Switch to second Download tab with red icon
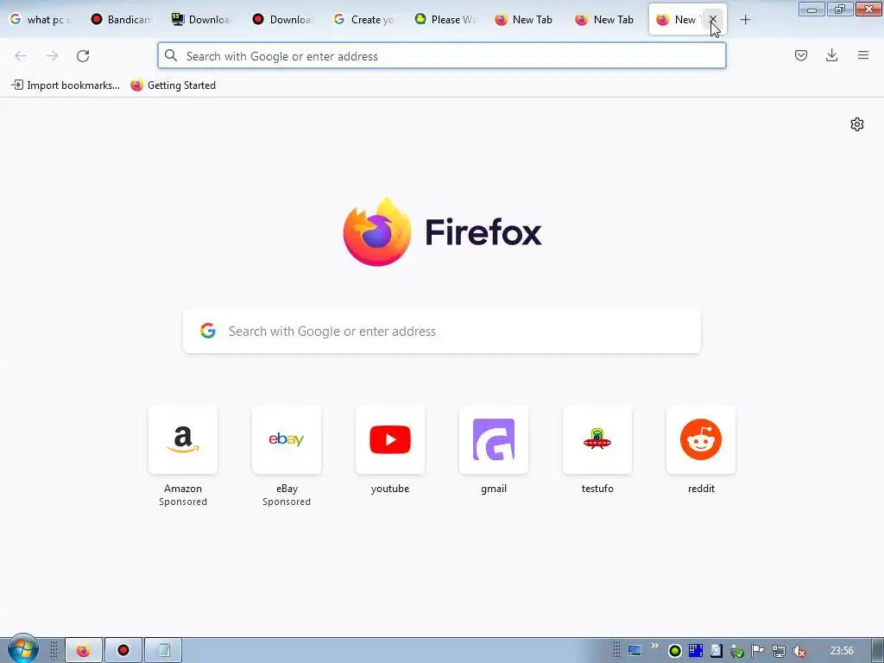Viewport: 884px width, 663px height. point(282,19)
